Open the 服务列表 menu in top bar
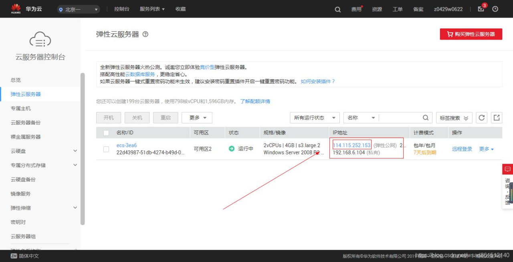The width and height of the screenshot is (513, 262). tap(152, 9)
